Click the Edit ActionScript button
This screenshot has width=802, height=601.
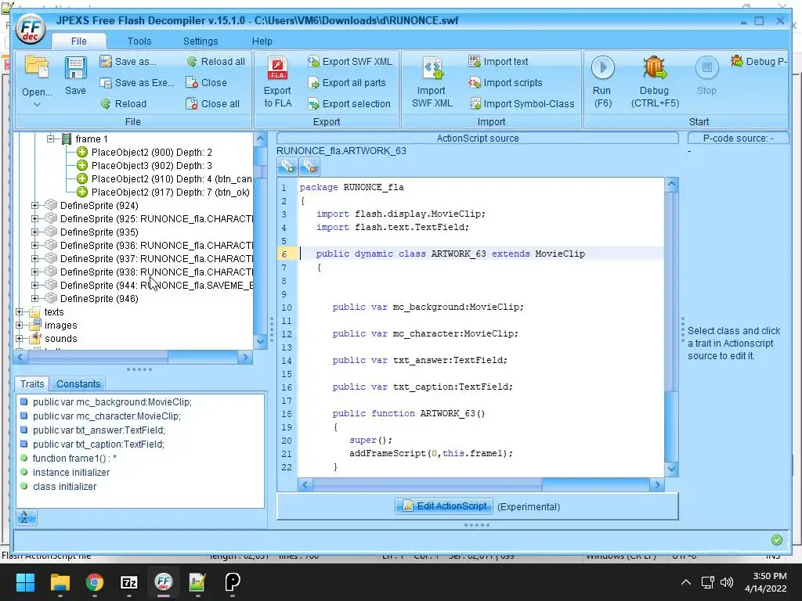click(444, 506)
